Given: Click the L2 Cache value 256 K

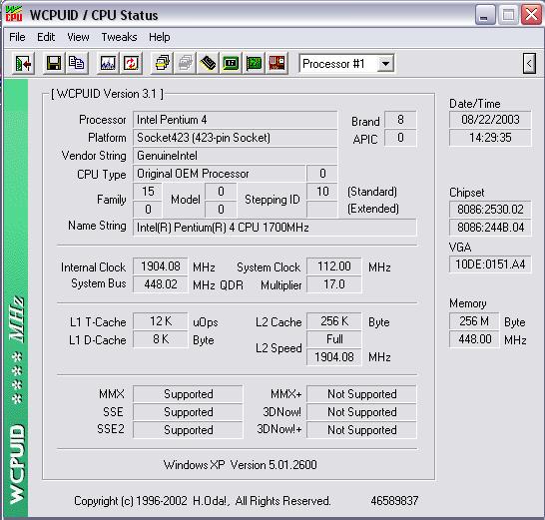Looking at the screenshot, I should 334,321.
